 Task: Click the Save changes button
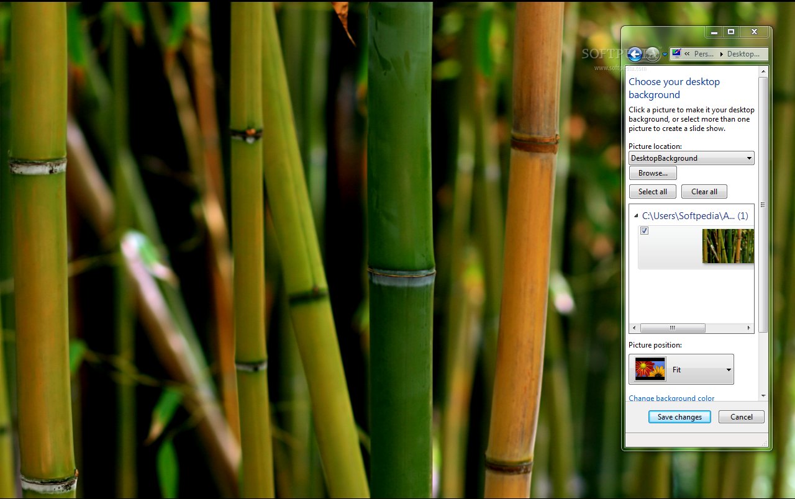[x=679, y=417]
